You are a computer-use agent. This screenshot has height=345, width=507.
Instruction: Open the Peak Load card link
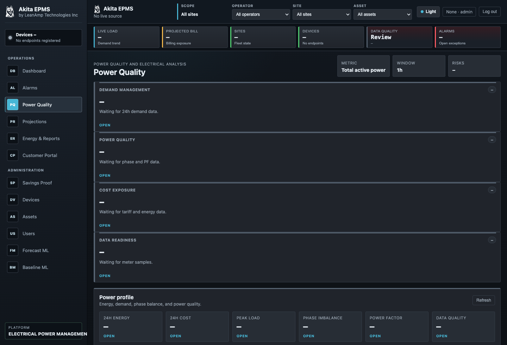(242, 336)
